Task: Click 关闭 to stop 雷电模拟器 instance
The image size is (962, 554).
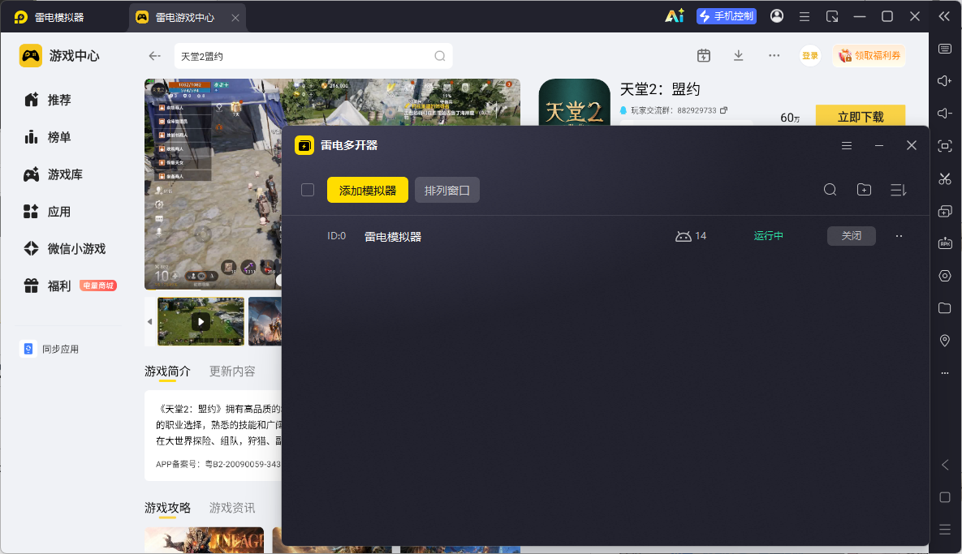Action: point(852,236)
